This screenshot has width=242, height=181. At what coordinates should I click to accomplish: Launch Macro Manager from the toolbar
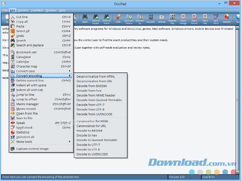183,18
